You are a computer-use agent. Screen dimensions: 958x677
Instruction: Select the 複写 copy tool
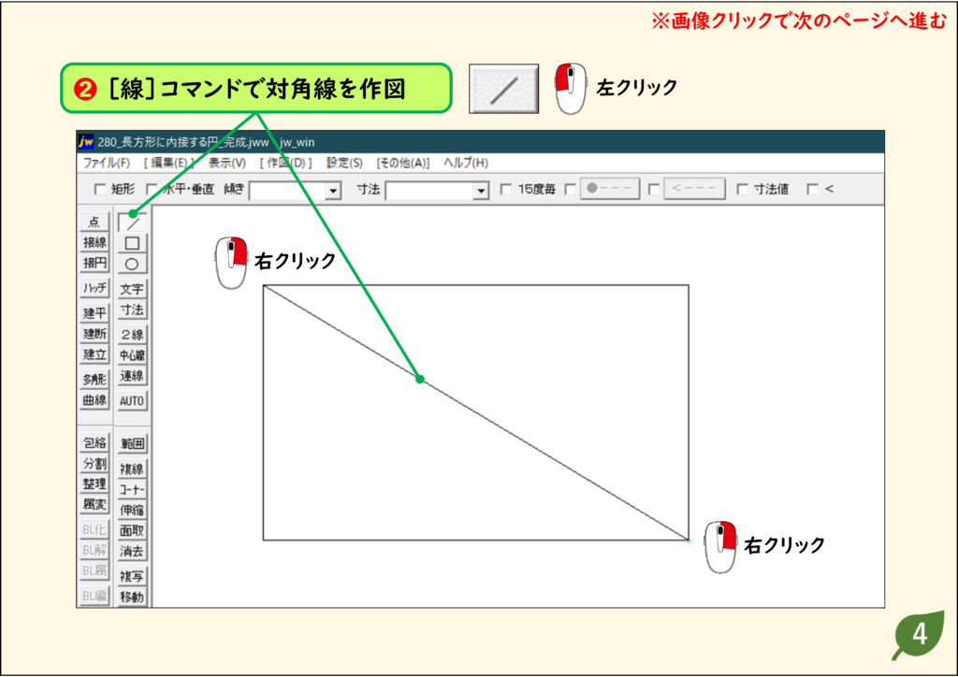[132, 576]
